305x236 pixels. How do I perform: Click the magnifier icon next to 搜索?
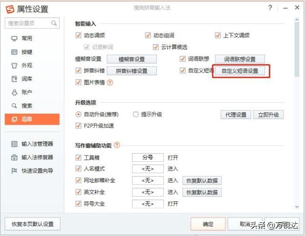[x=14, y=106]
